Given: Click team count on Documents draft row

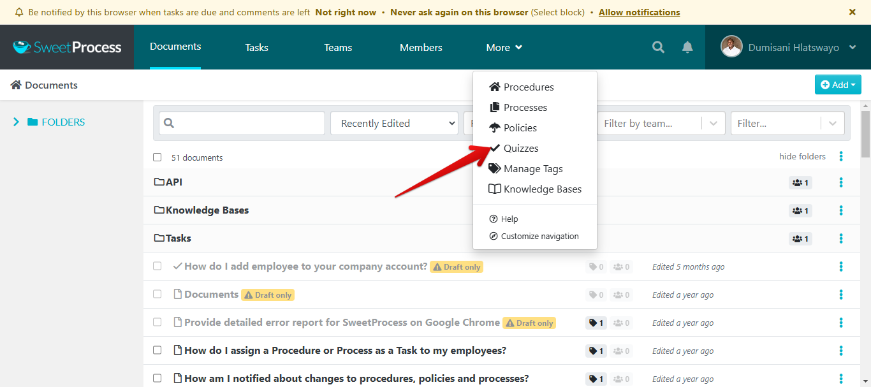Looking at the screenshot, I should pos(621,295).
